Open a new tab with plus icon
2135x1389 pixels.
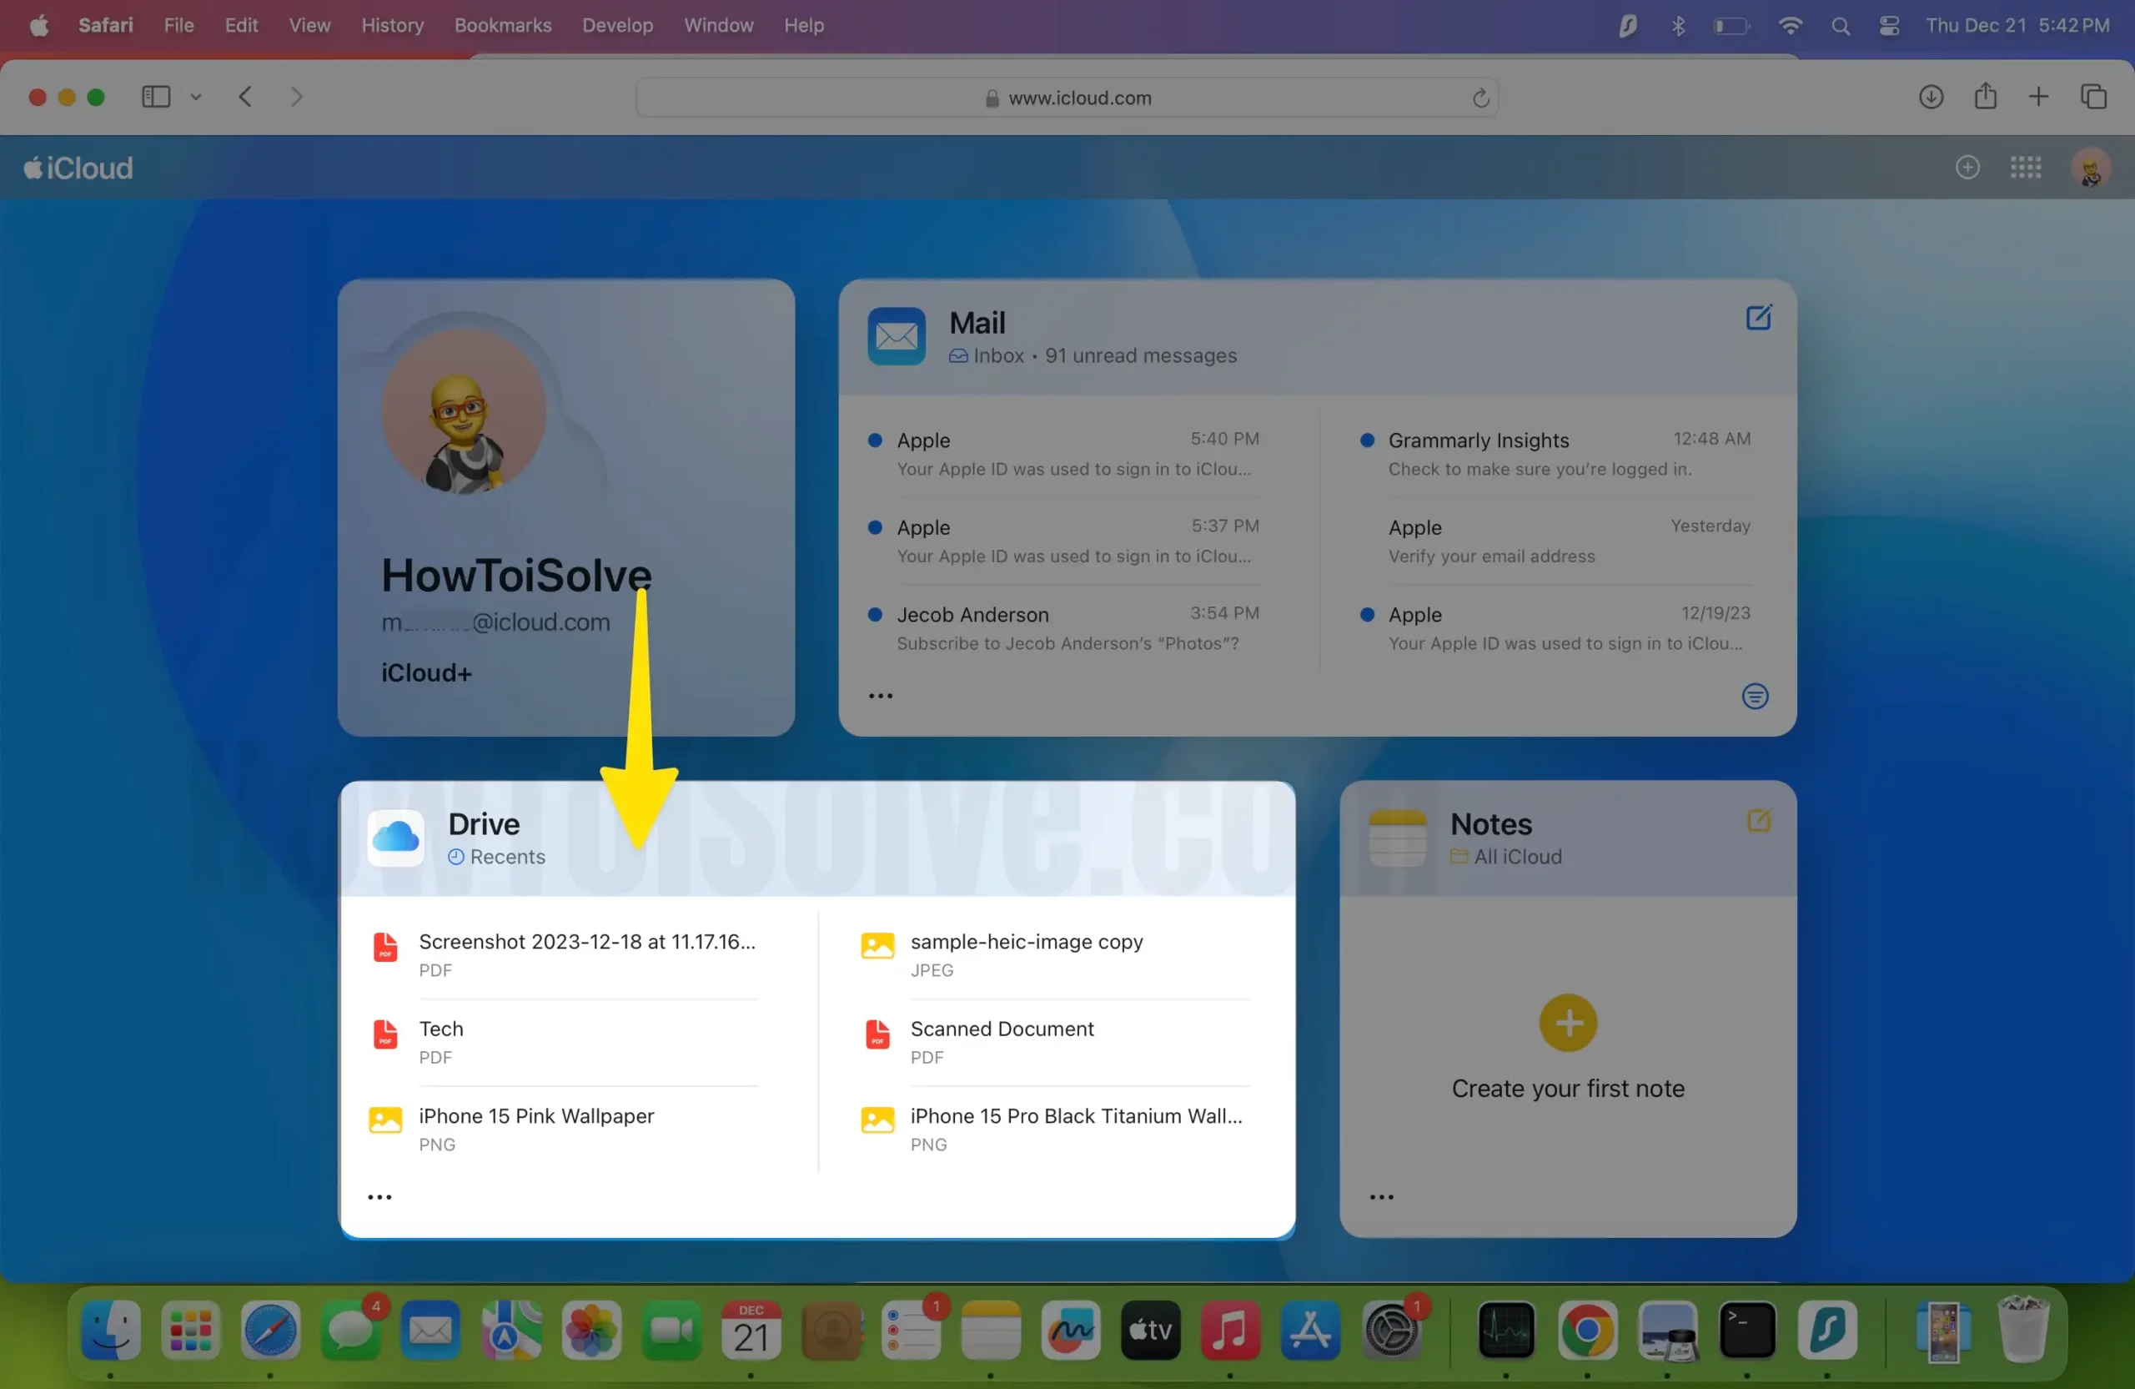coord(2037,97)
